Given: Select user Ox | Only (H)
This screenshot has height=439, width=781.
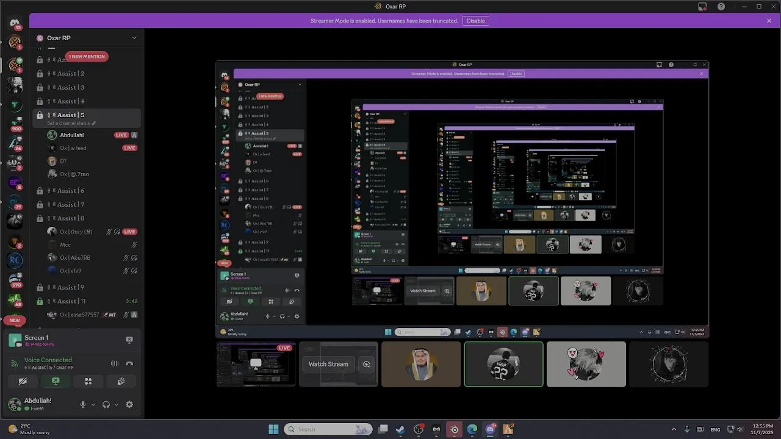Looking at the screenshot, I should coord(93,232).
